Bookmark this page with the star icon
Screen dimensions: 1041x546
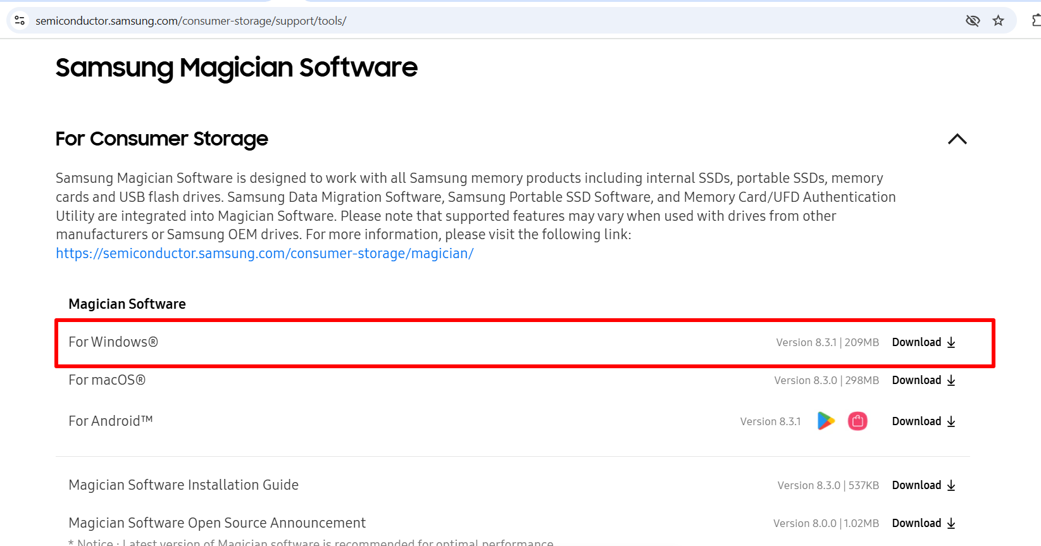(x=998, y=21)
